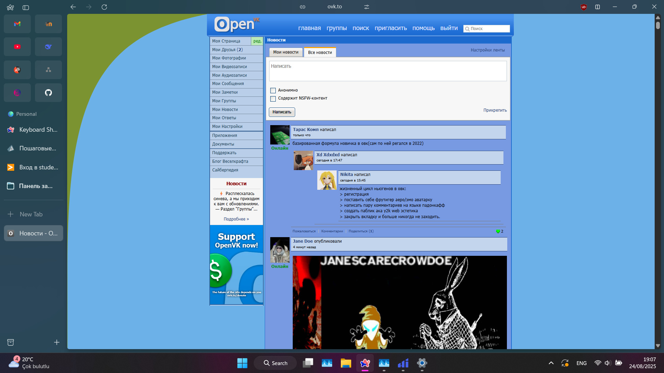Image resolution: width=664 pixels, height=373 pixels.
Task: Enable the Анонимно checkbox
Action: (273, 91)
